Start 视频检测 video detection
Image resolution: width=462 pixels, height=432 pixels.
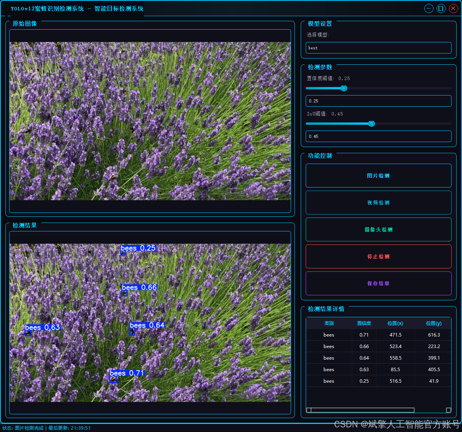pyautogui.click(x=378, y=203)
